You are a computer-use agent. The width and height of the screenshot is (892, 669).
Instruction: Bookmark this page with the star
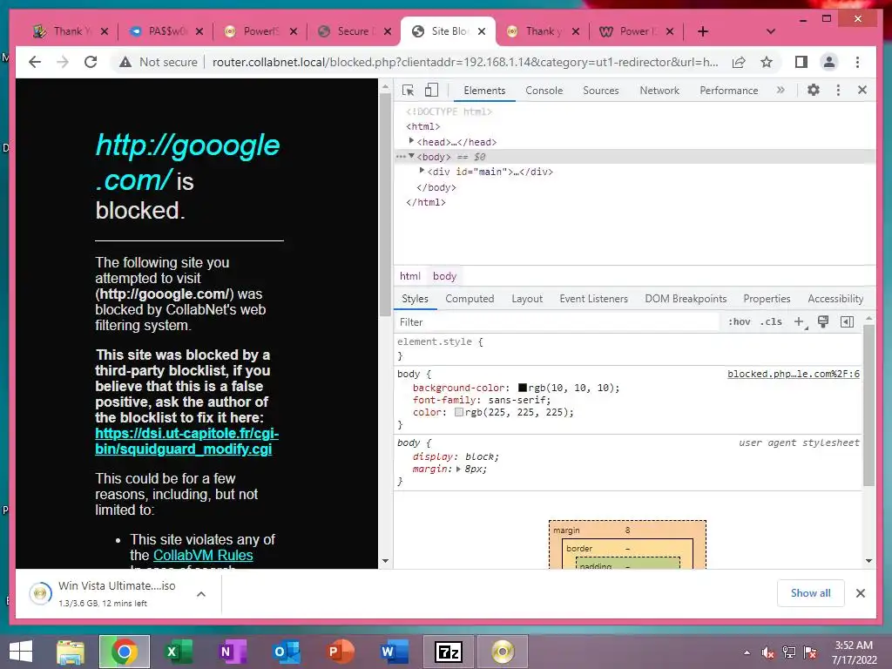click(767, 62)
